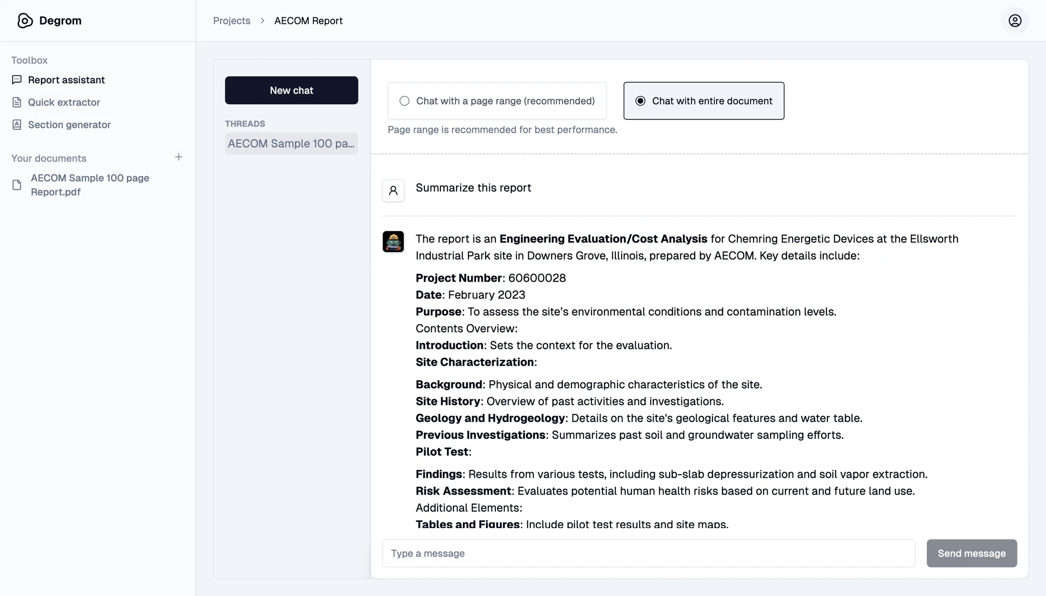
Task: Click the PDF file icon for AECOM report
Action: click(17, 185)
